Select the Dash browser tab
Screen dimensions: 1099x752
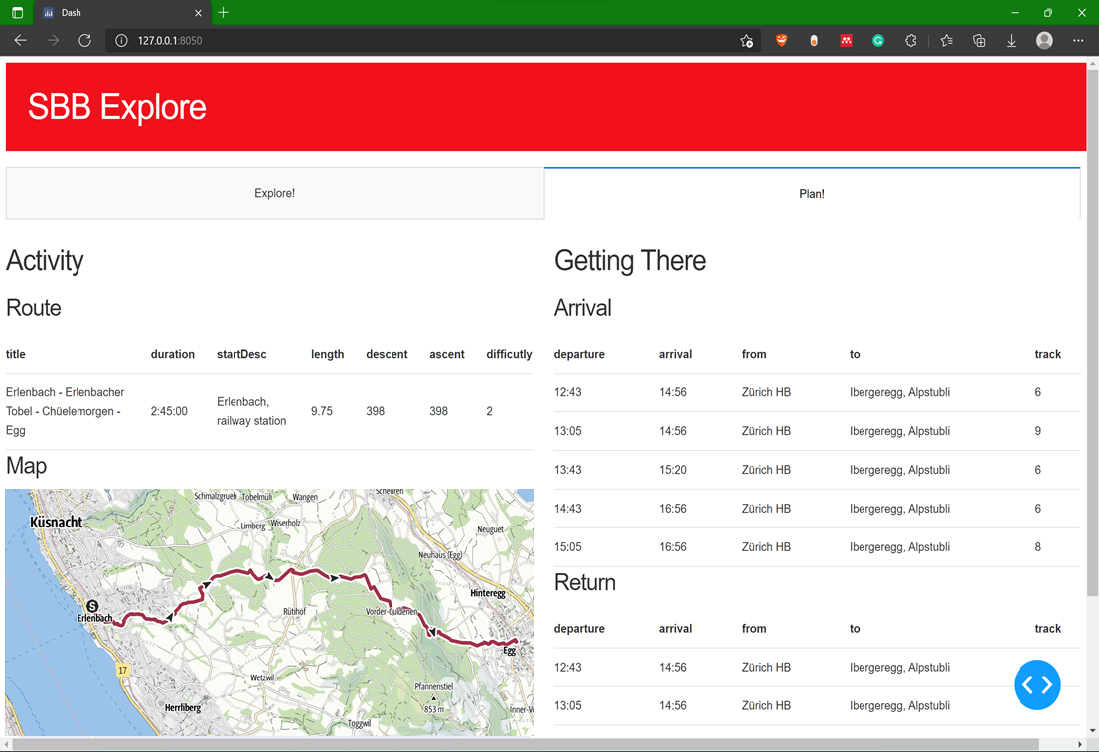(122, 13)
